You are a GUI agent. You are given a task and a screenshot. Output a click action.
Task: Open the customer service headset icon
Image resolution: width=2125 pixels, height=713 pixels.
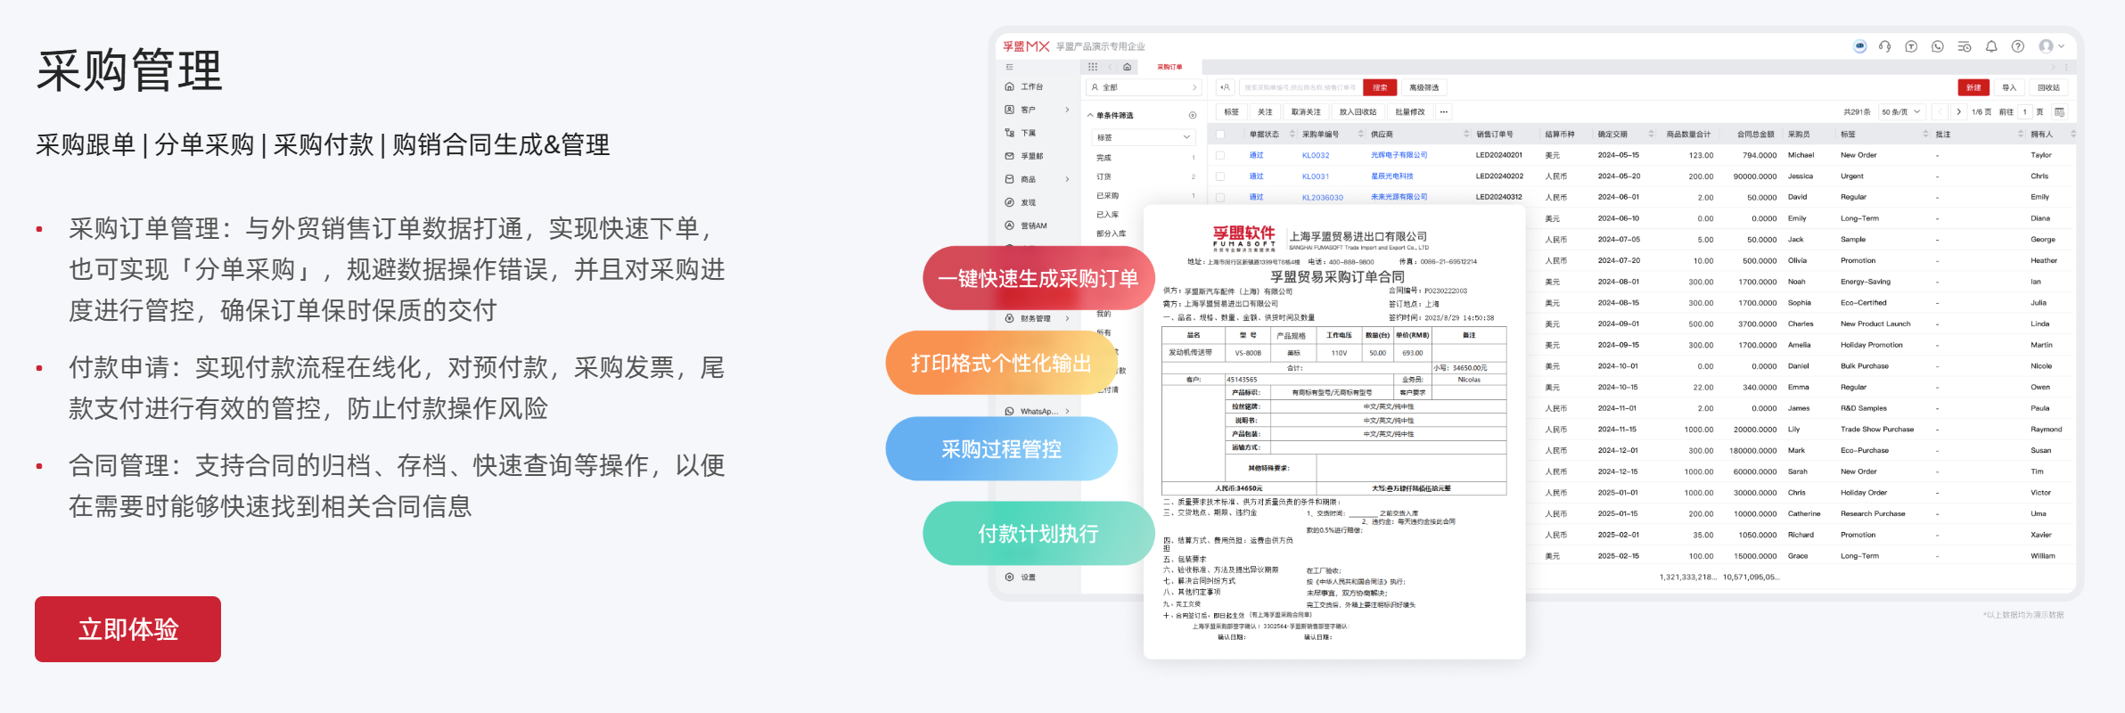(1885, 46)
